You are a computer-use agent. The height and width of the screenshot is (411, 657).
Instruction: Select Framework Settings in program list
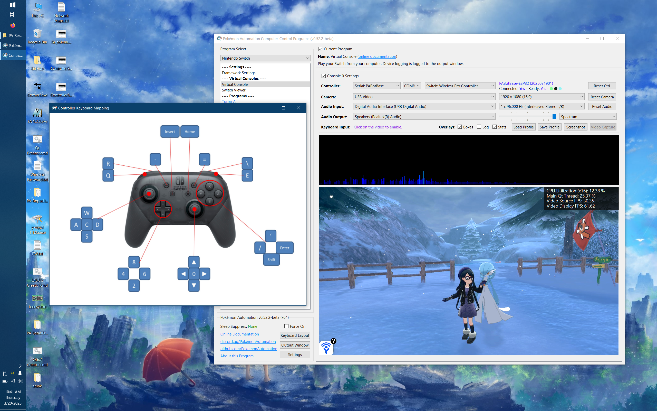[238, 73]
